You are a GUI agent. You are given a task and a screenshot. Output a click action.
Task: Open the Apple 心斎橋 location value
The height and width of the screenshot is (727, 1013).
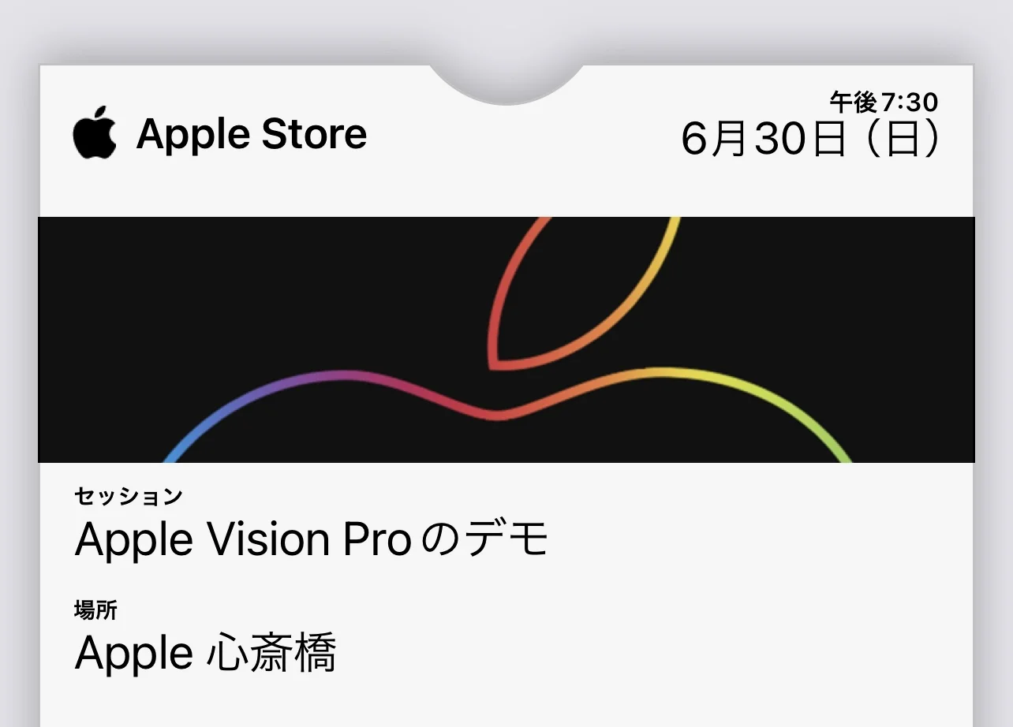pos(206,653)
